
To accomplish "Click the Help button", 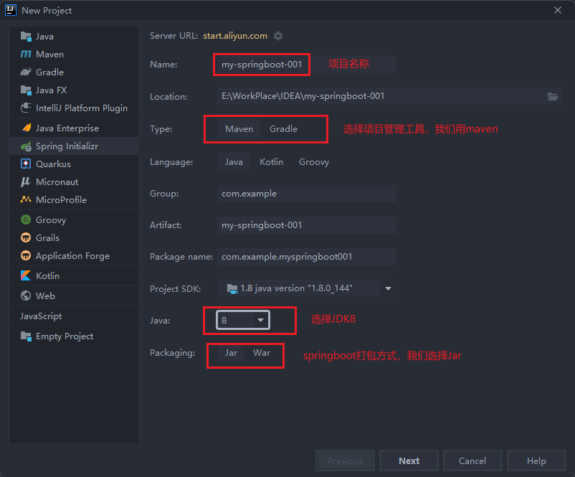I will 536,461.
